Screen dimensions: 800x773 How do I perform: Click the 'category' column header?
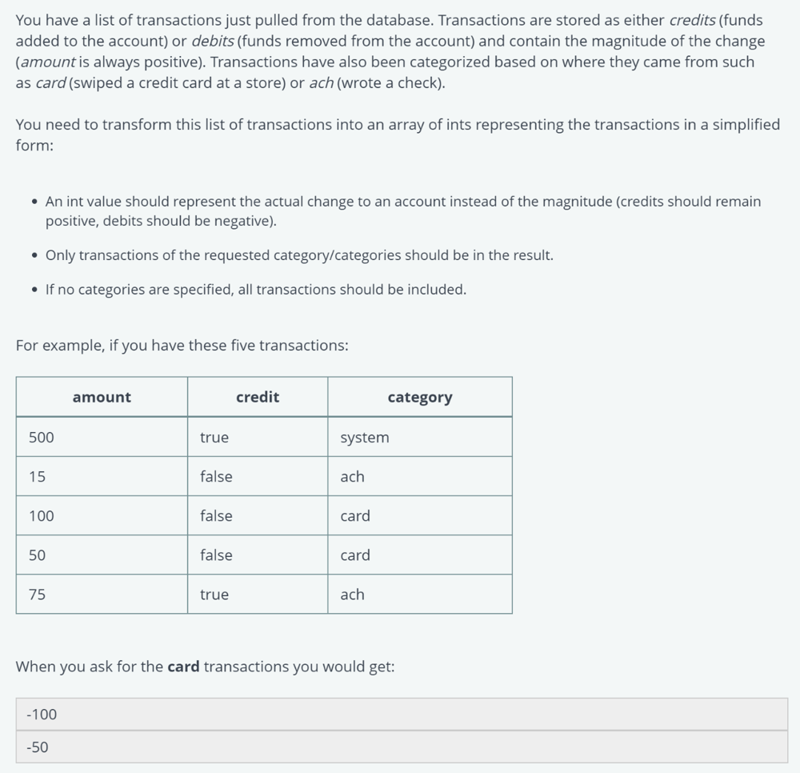[419, 397]
